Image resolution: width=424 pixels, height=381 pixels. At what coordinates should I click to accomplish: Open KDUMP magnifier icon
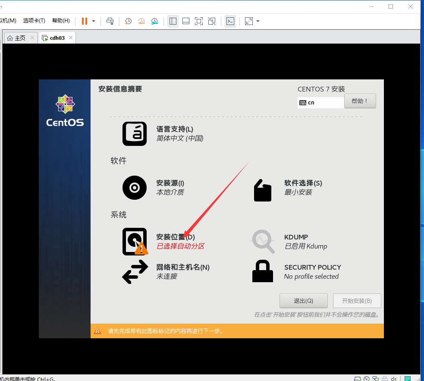tap(263, 241)
